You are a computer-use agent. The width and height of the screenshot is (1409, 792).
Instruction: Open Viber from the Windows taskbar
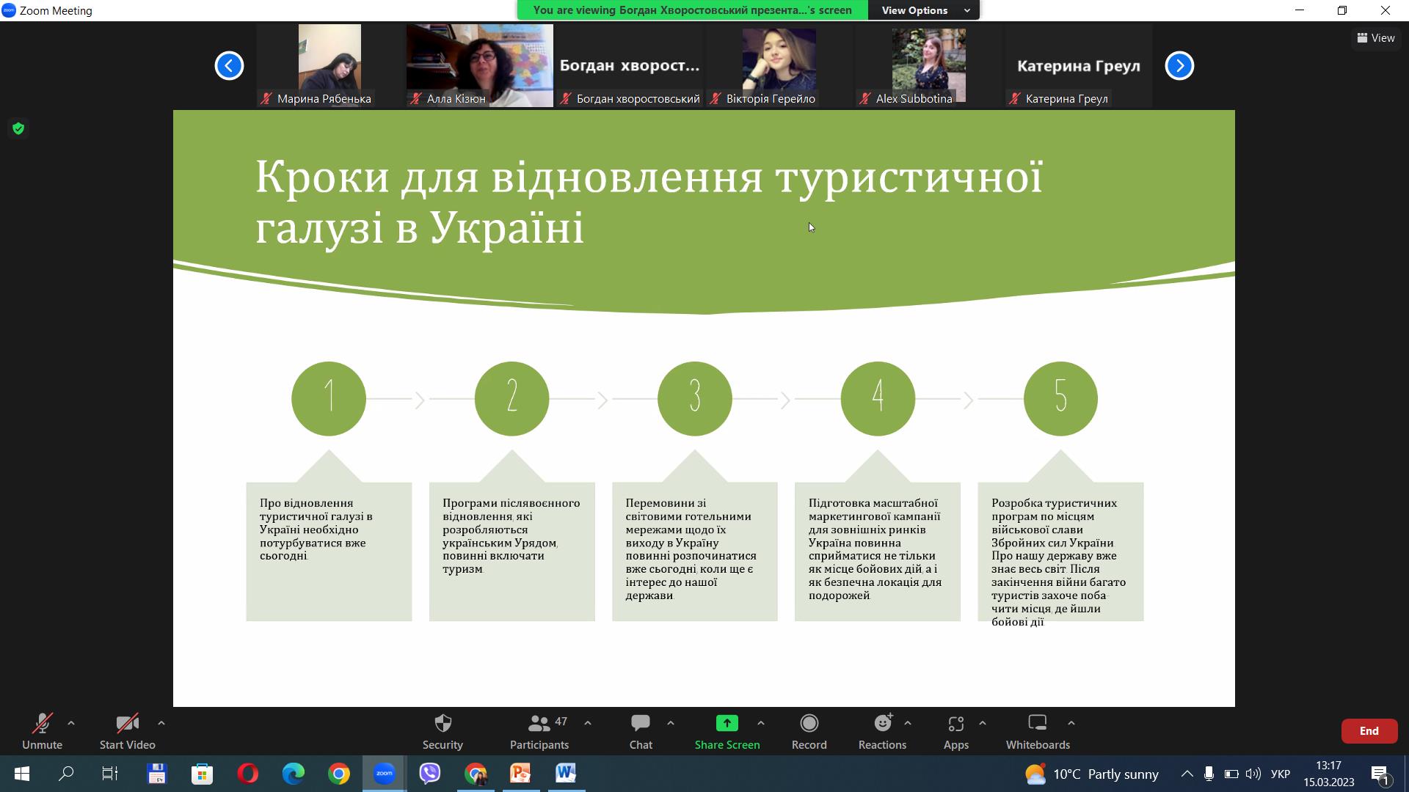(x=430, y=774)
